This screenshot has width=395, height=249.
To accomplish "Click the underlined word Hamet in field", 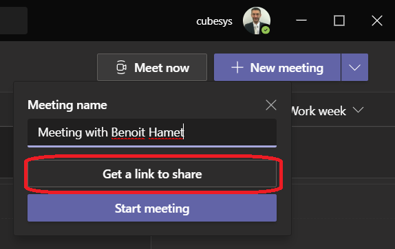I will coord(166,132).
